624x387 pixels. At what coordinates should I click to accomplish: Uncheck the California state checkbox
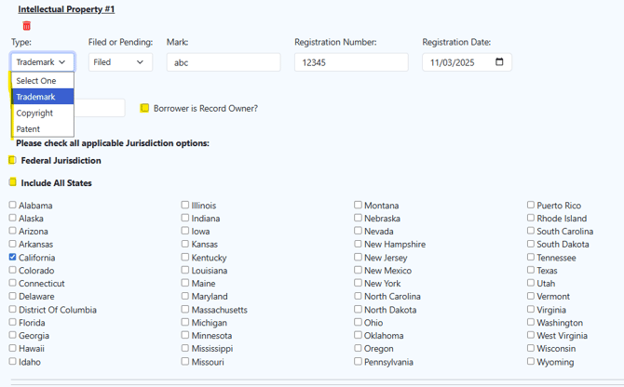(x=13, y=258)
